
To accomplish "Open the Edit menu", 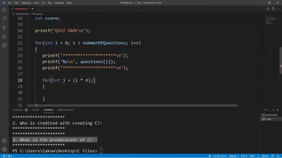I will (x=16, y=3).
